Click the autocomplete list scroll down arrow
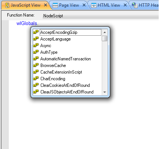 click(x=105, y=92)
